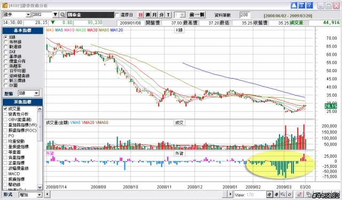Select the 新三價線 radio button
342x200 pixels.
pyautogui.click(x=6, y=81)
